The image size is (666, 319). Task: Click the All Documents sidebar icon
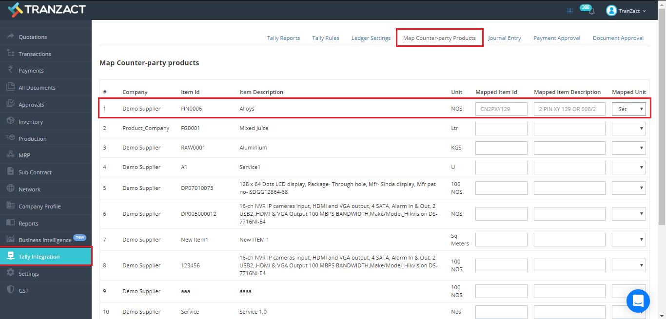pyautogui.click(x=10, y=87)
